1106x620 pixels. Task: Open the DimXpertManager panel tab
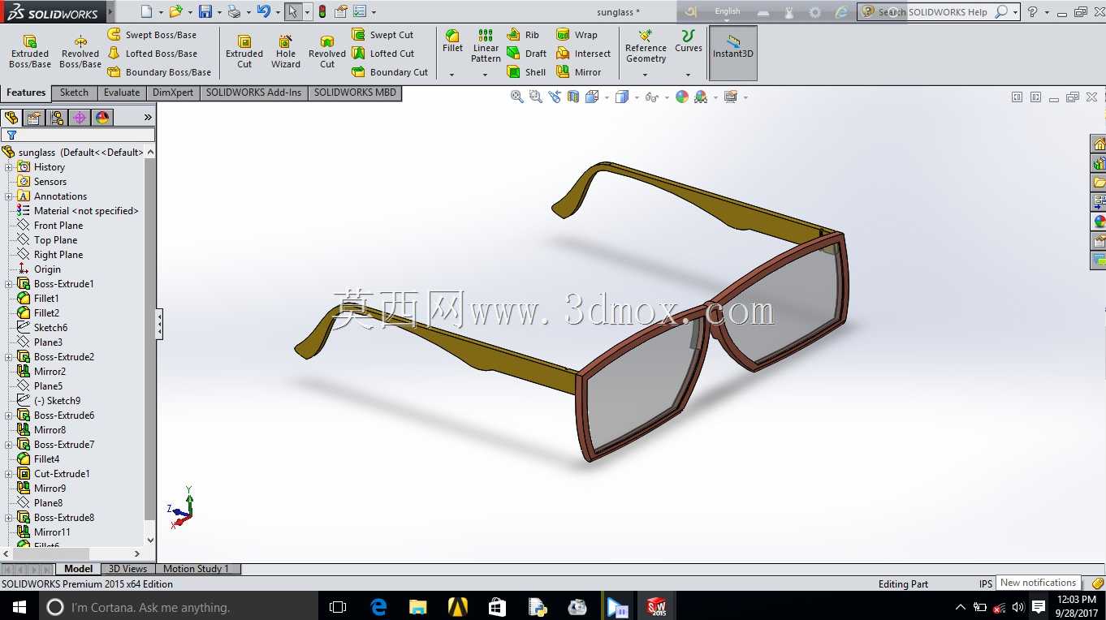(80, 118)
